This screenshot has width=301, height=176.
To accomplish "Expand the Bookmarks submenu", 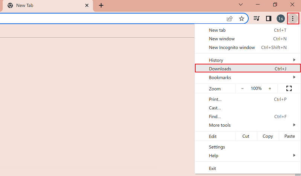I will pos(248,78).
